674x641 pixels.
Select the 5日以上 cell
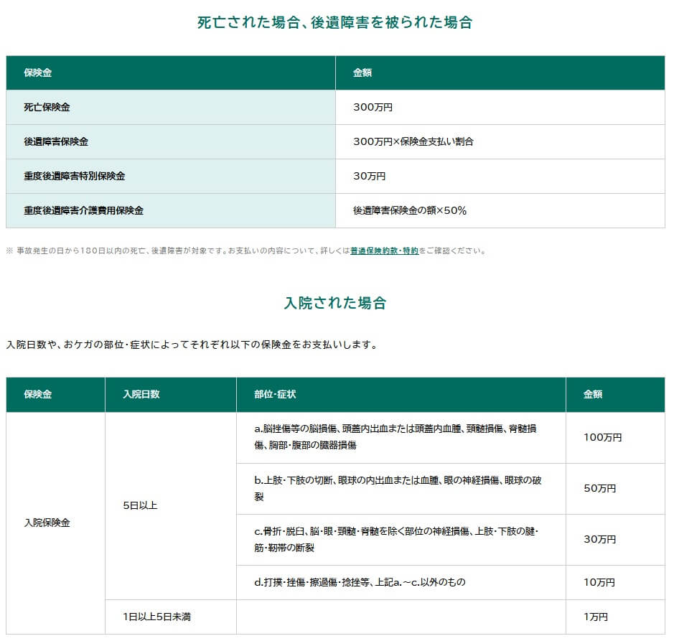click(x=140, y=505)
